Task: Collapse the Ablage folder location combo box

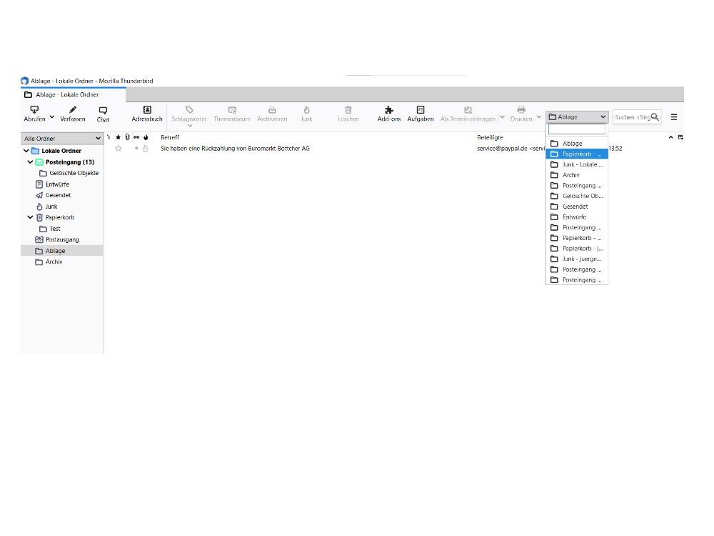Action: click(577, 117)
